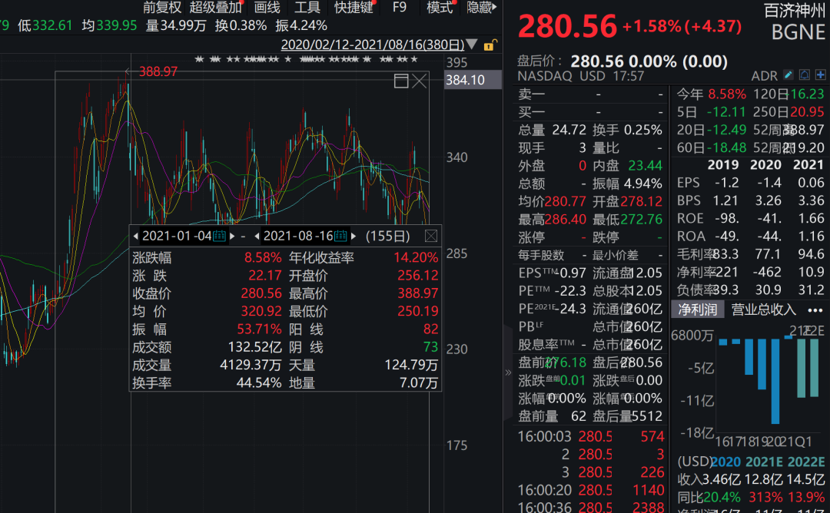Close the interval statistics popup

[431, 236]
